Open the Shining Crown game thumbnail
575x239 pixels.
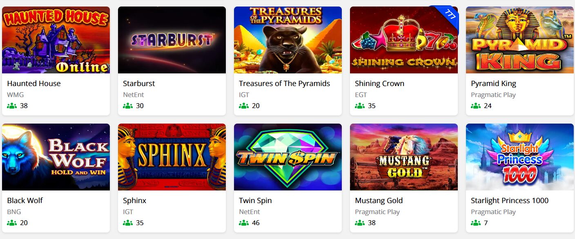click(x=404, y=40)
